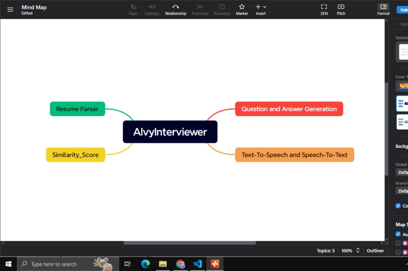This screenshot has width=408, height=271.
Task: Select Question and Answer Generation topic
Action: click(x=289, y=109)
